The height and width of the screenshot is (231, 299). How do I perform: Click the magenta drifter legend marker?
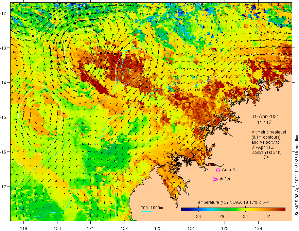tap(216, 179)
